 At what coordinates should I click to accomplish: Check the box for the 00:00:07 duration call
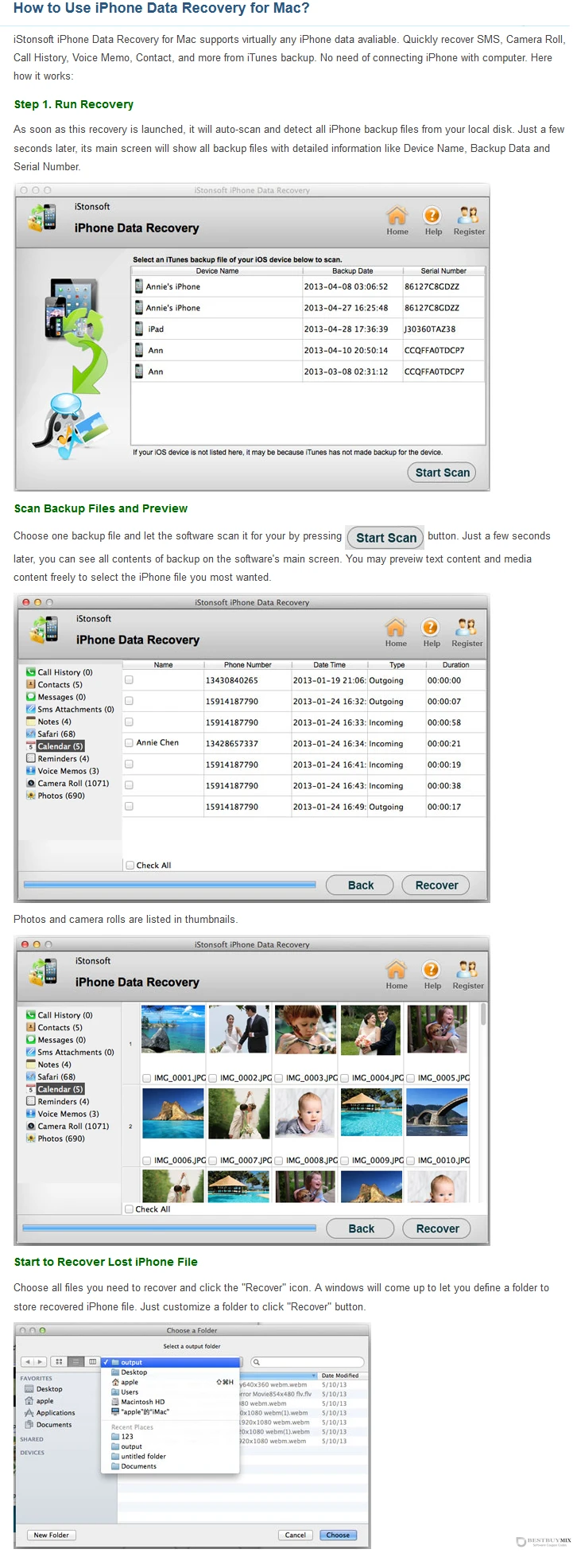click(129, 701)
